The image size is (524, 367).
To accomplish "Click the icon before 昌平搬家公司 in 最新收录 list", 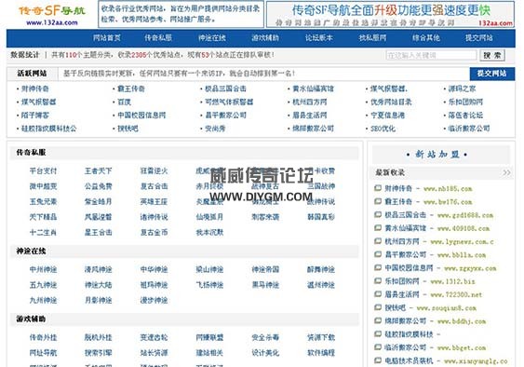I will 378,254.
